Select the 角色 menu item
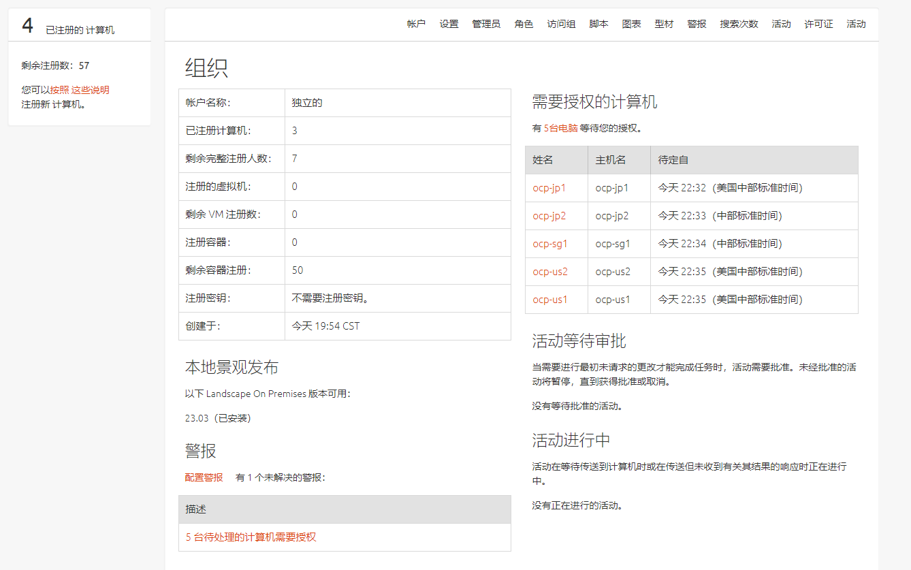Screen dimensions: 911x570 pyautogui.click(x=524, y=24)
